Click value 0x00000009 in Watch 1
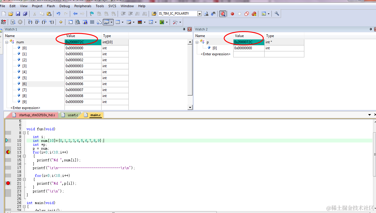The image size is (376, 213). (x=83, y=102)
